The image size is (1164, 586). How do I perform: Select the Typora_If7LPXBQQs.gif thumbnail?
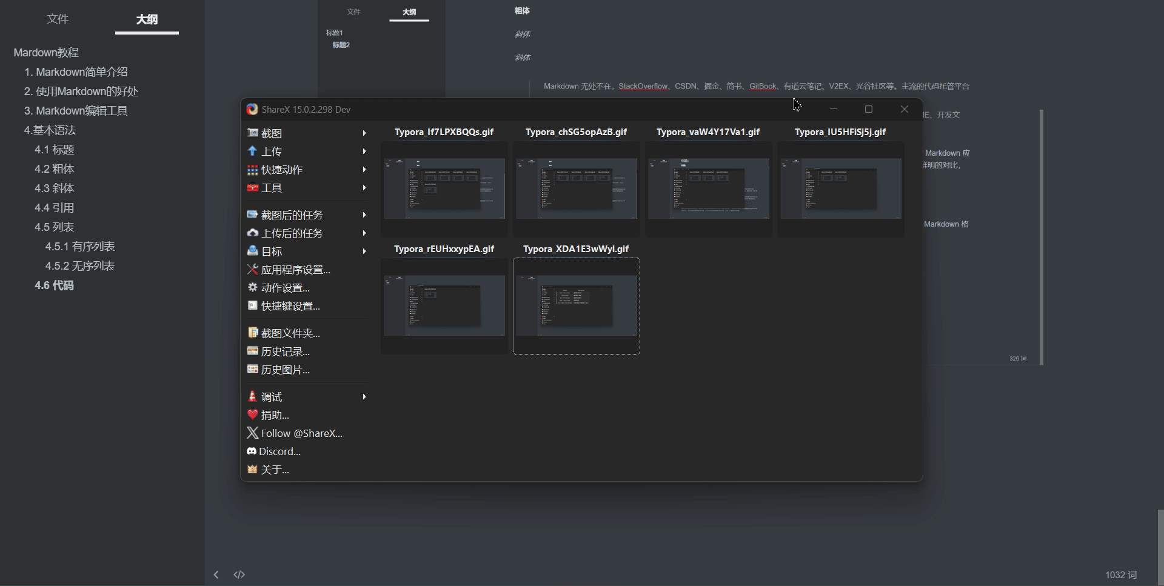[444, 188]
